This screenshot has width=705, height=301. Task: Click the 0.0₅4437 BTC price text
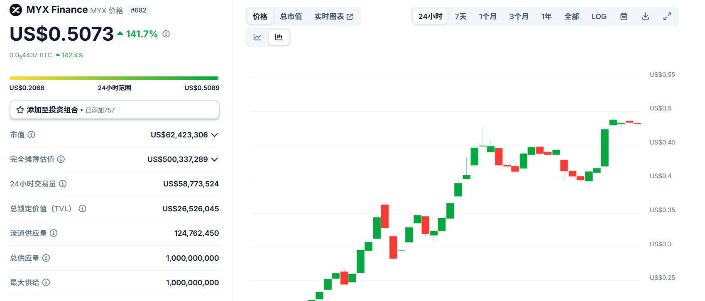click(x=31, y=55)
